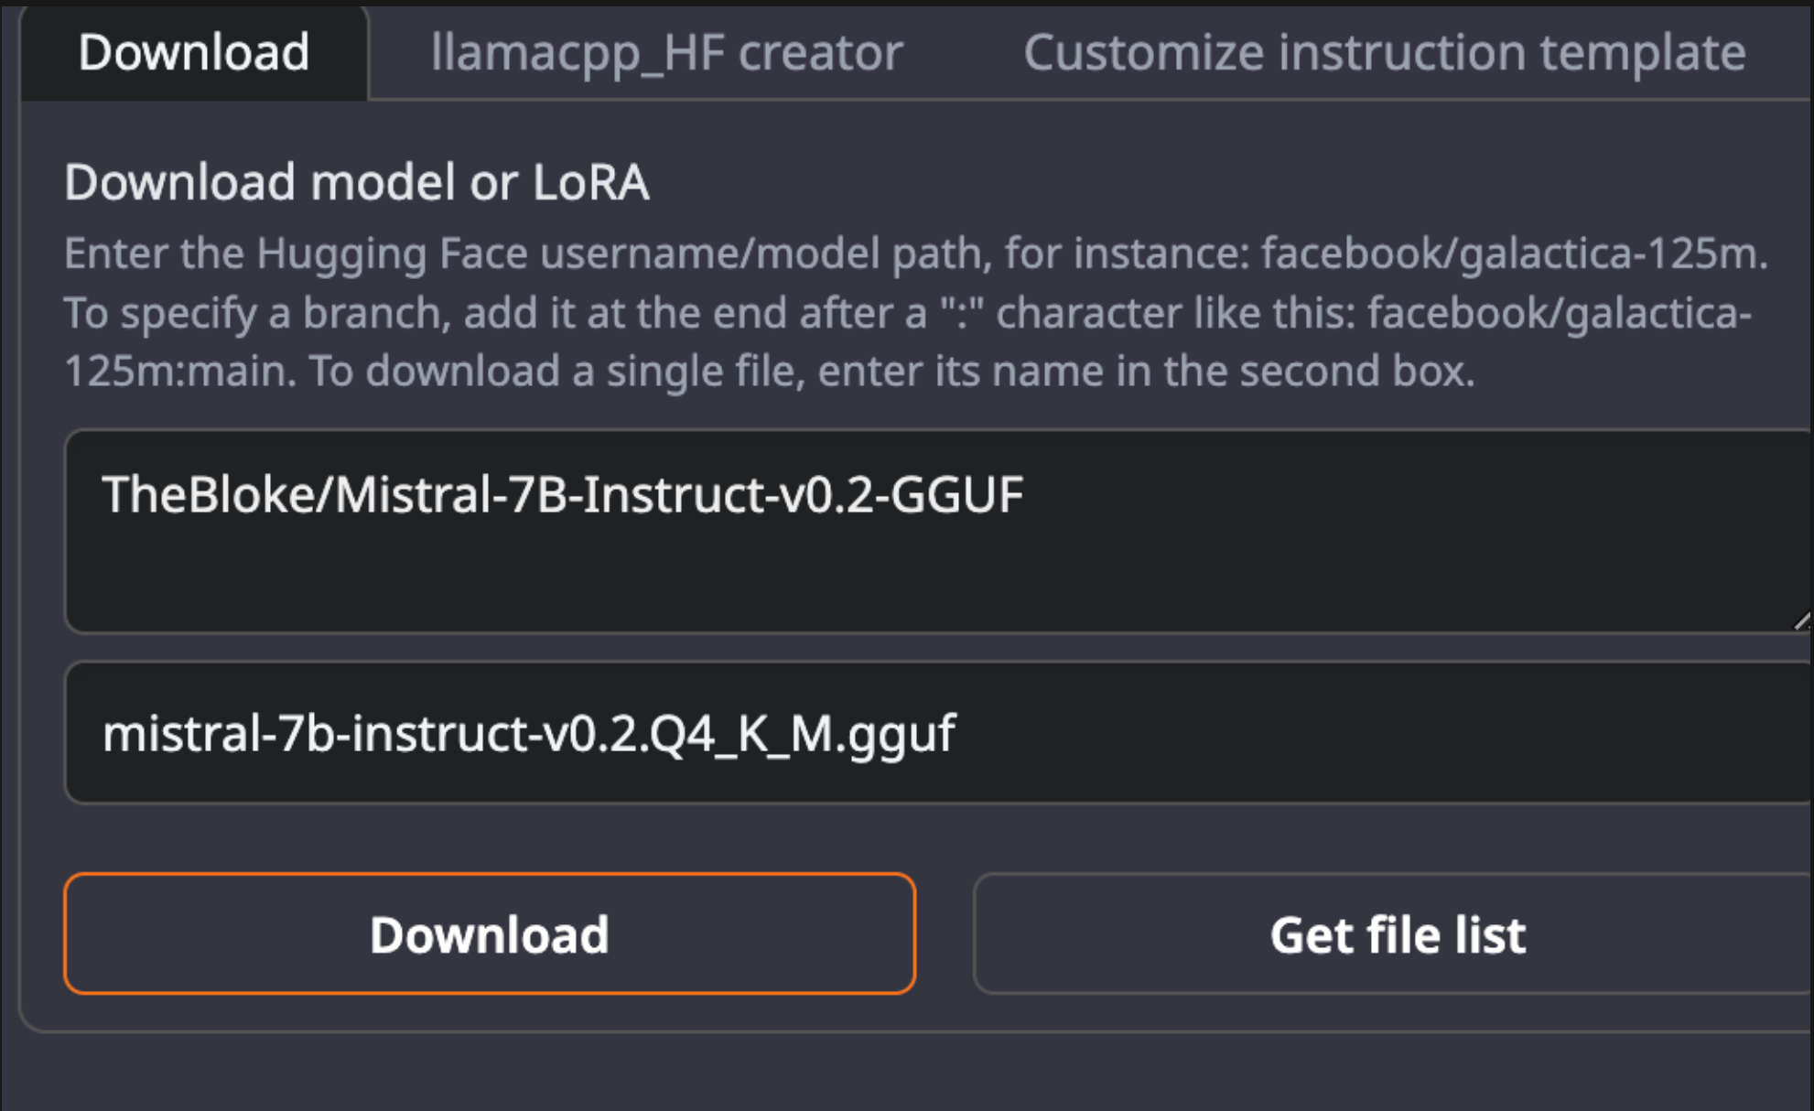Grab the model path textarea resize handle
This screenshot has width=1814, height=1111.
[1801, 621]
